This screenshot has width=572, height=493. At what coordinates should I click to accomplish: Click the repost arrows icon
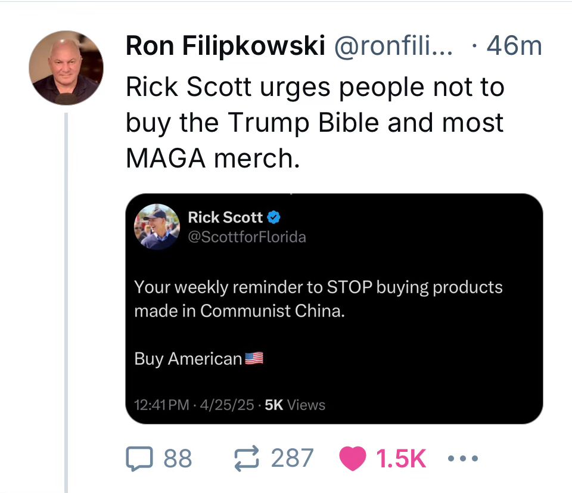pyautogui.click(x=247, y=458)
